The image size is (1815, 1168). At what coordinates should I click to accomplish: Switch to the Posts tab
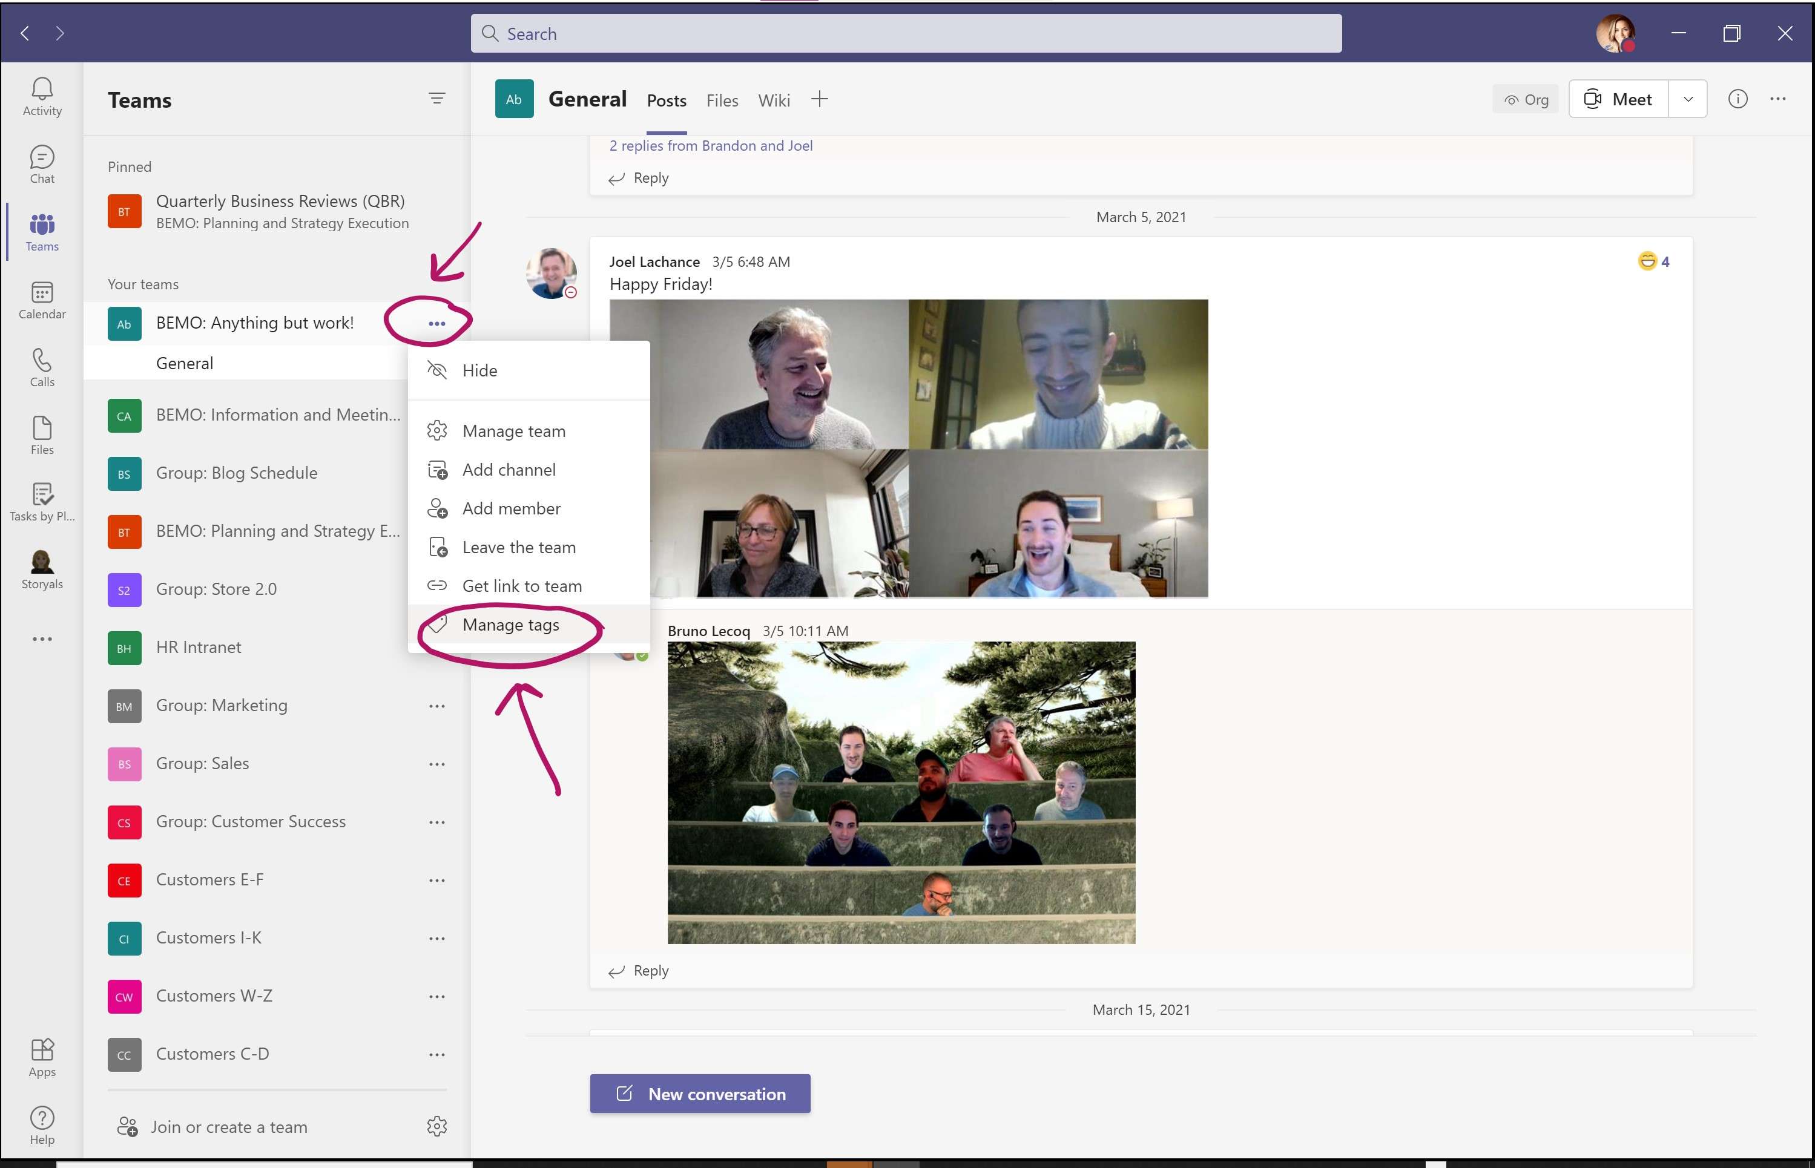pos(666,100)
